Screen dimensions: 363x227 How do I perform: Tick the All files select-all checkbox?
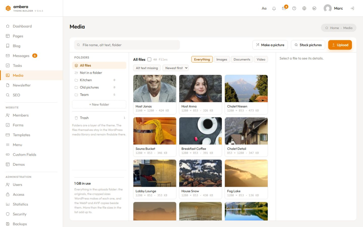coord(149,60)
